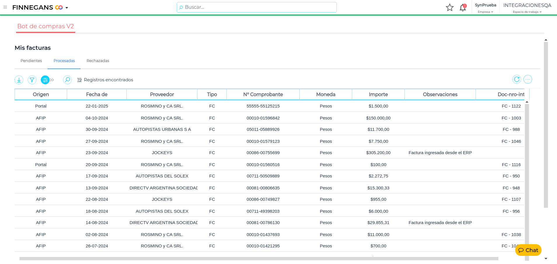Open the INTEGRACIONESQA workspace dropdown

pos(527,8)
